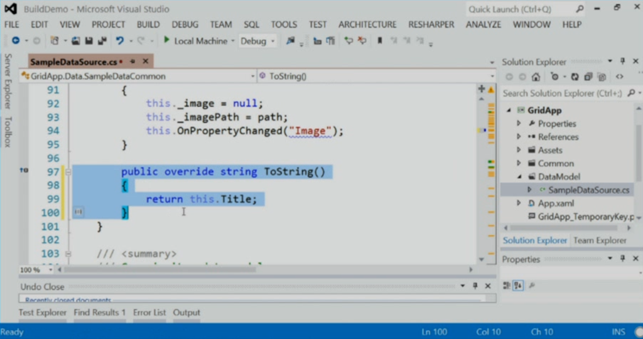Collapse the DataModel folder node
Viewport: 643px width, 339px height.
tap(519, 176)
